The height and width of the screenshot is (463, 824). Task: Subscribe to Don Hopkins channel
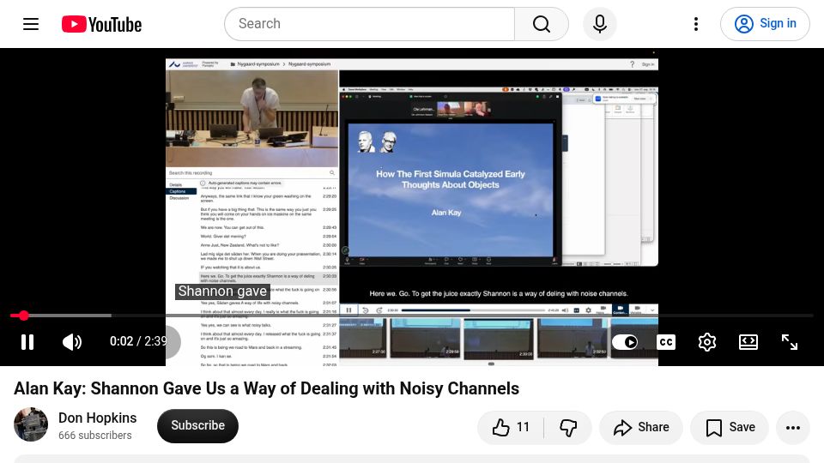pyautogui.click(x=197, y=426)
